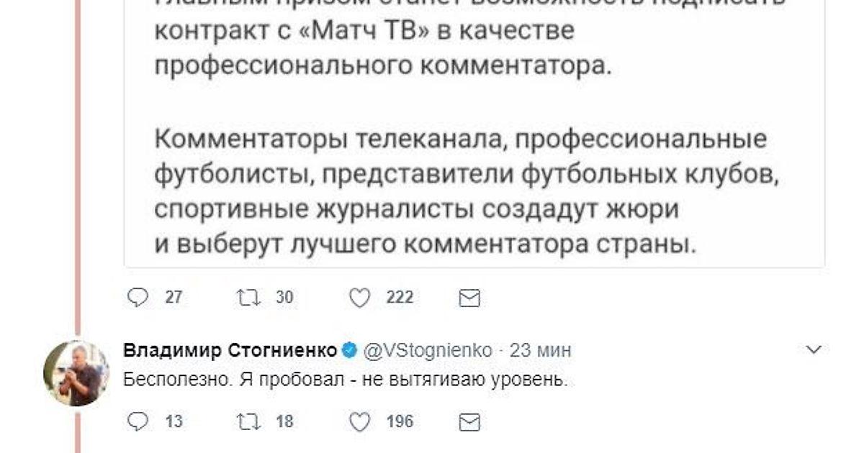Click envelope icon under Стогниенко's tweet
Viewport: 864px width, 453px height.
pyautogui.click(x=469, y=422)
